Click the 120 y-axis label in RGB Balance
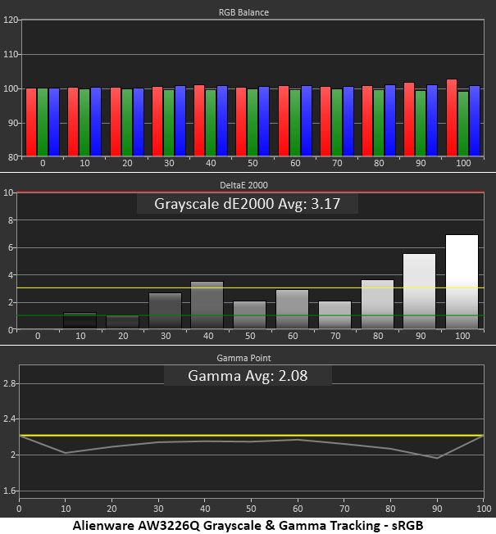496x534 pixels. pos(10,20)
